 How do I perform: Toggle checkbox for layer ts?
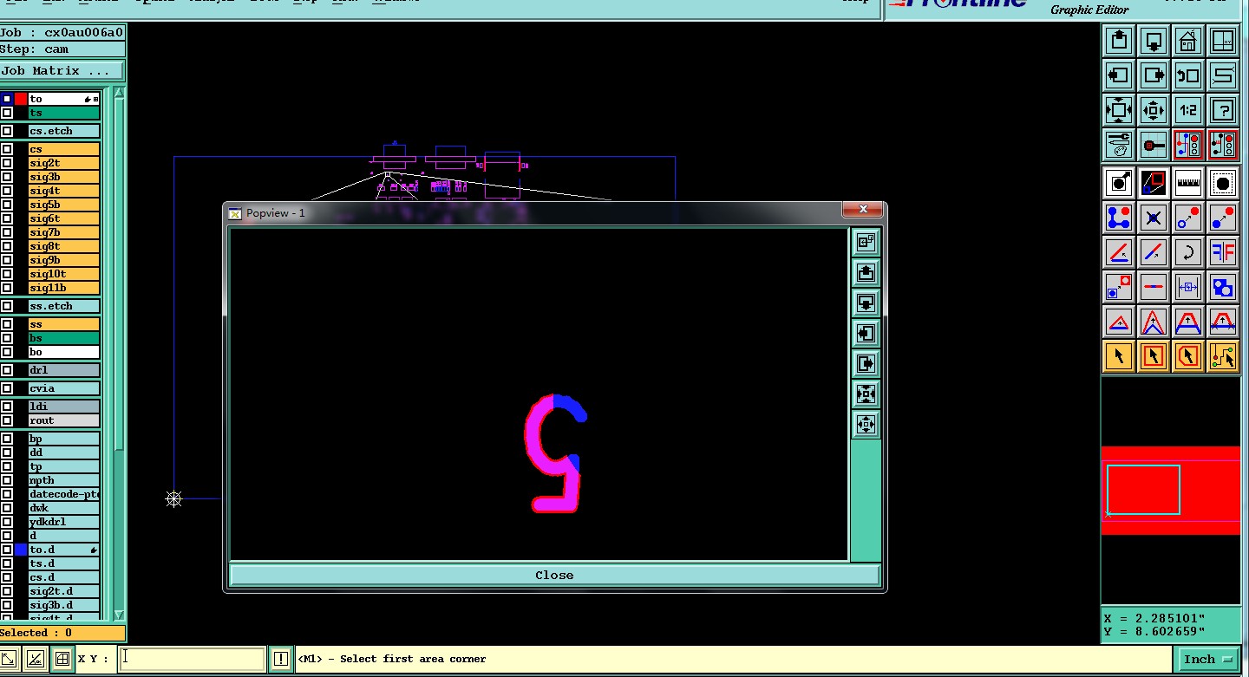[7, 113]
